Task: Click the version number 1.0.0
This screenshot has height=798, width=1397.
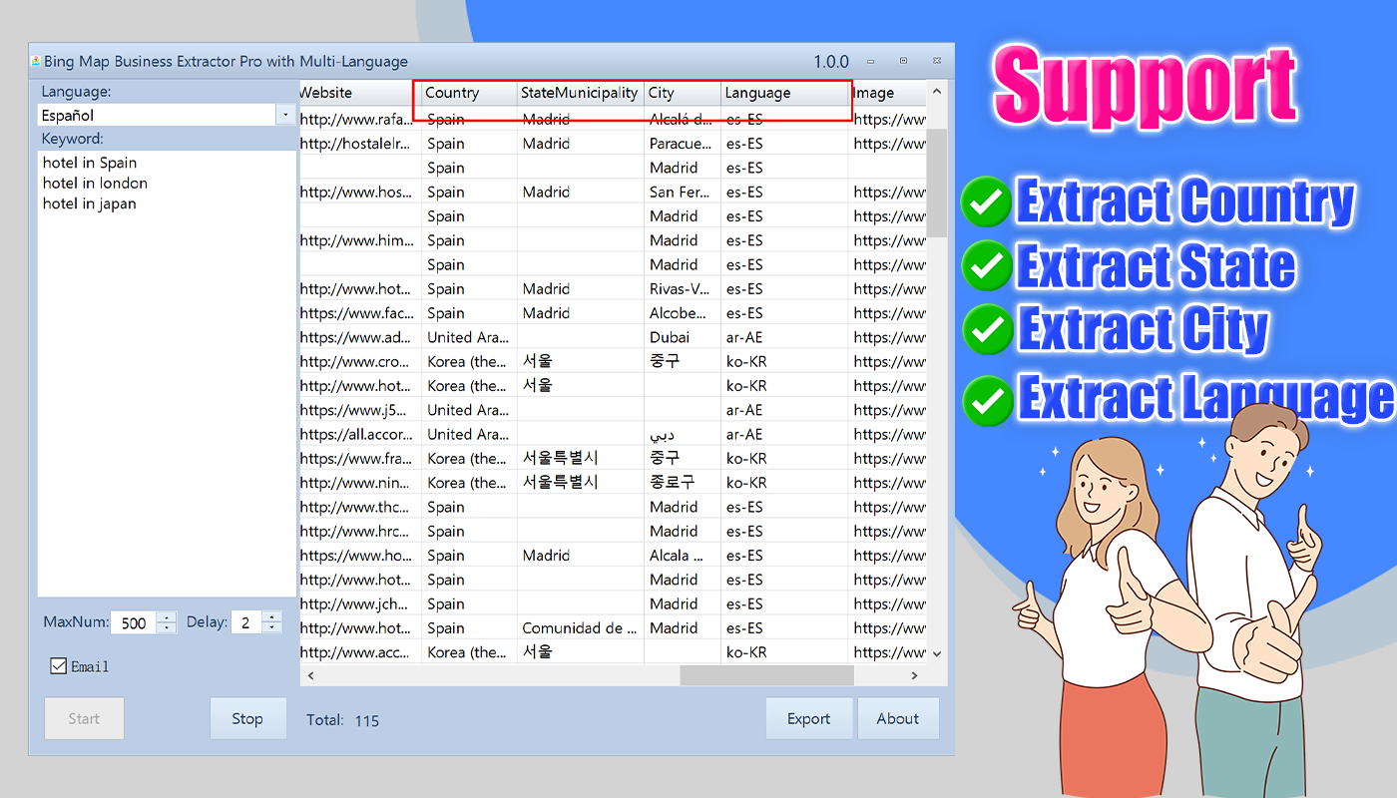Action: click(831, 62)
